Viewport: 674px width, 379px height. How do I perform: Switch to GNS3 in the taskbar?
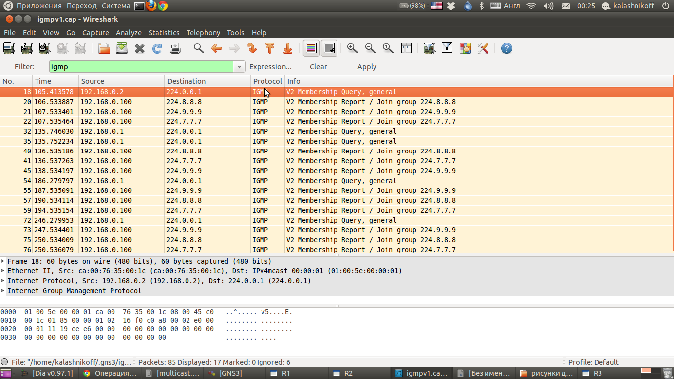coord(230,373)
